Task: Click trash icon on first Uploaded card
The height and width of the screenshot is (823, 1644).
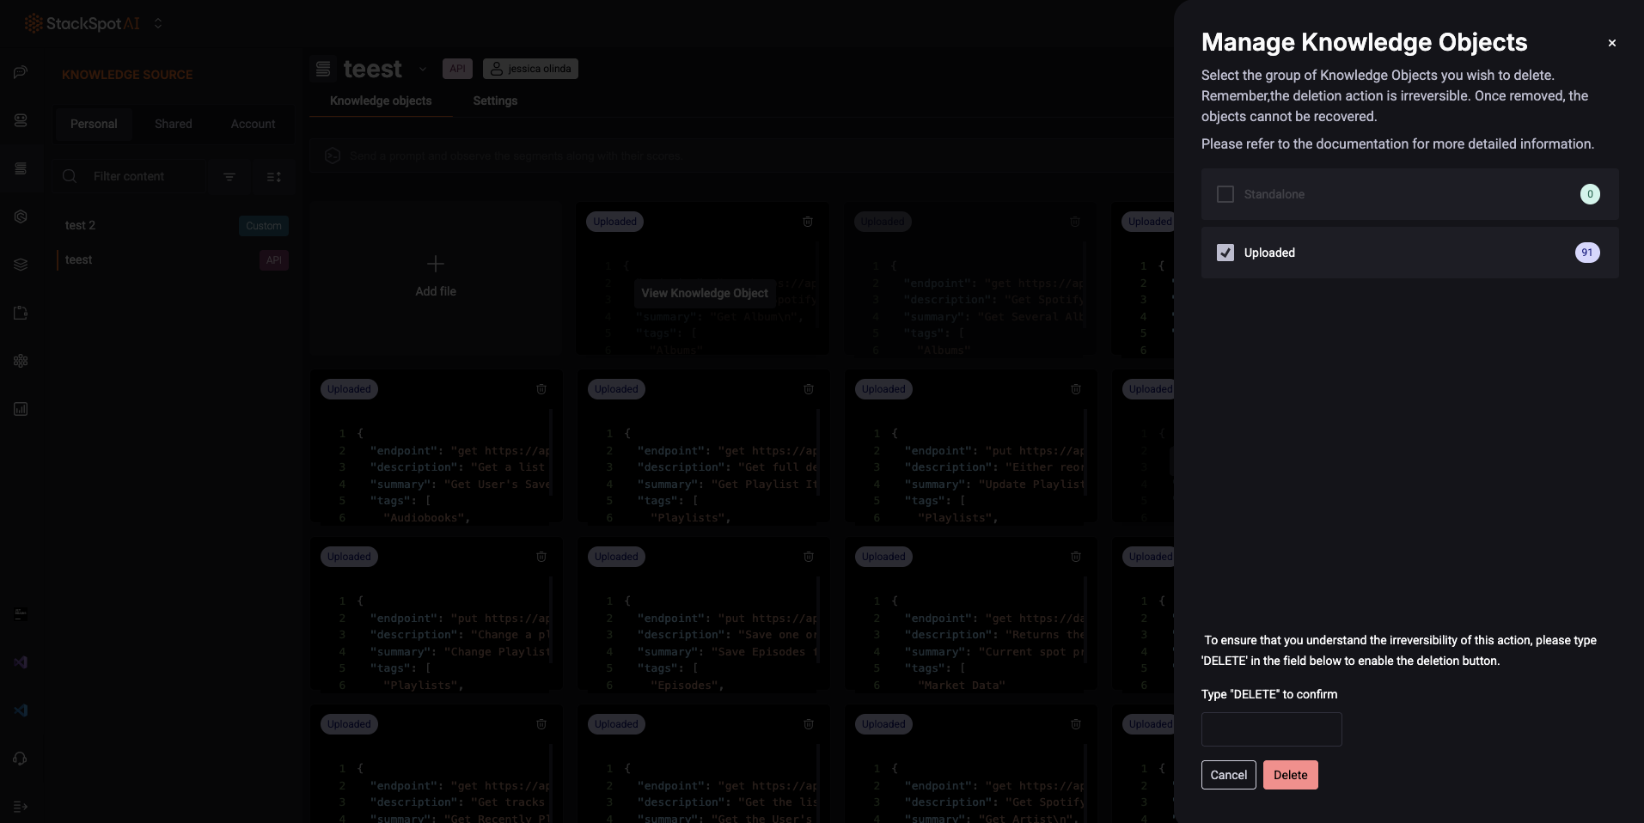Action: click(808, 222)
